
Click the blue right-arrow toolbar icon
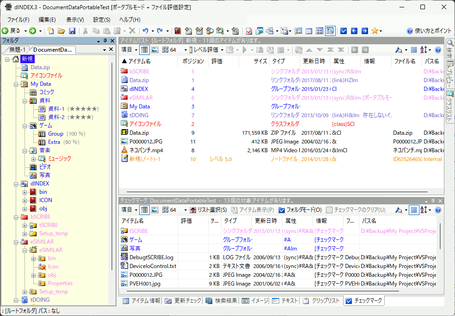coord(365,30)
